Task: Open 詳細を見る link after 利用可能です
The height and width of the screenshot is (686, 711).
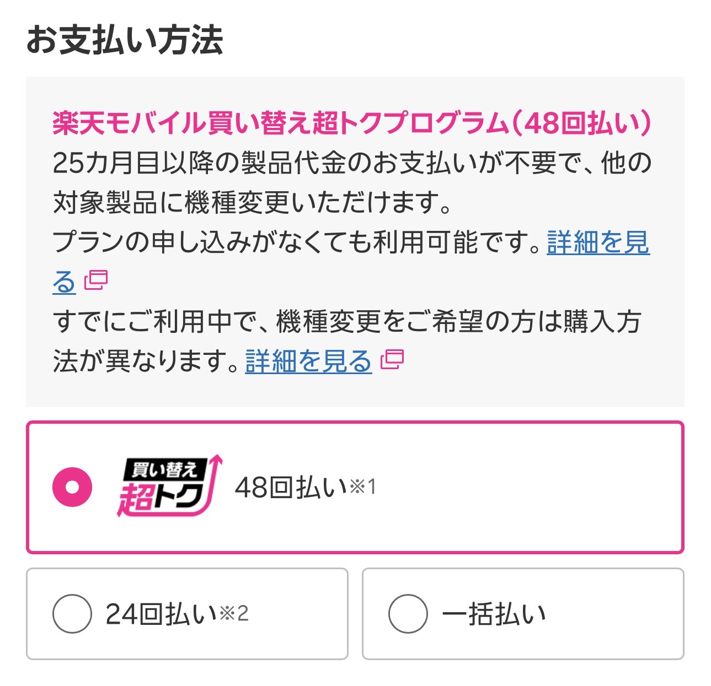Action: (598, 242)
